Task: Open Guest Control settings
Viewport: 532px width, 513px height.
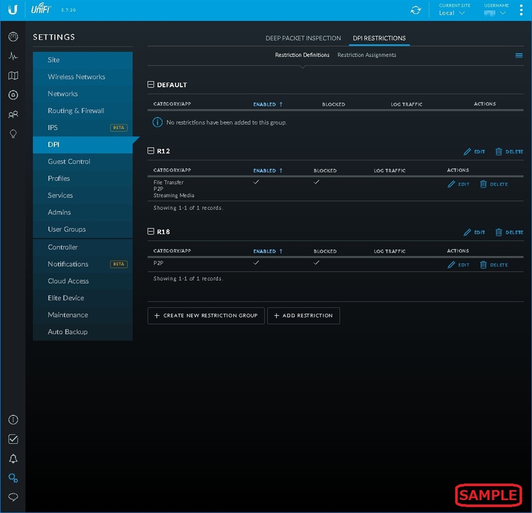Action: [x=83, y=162]
